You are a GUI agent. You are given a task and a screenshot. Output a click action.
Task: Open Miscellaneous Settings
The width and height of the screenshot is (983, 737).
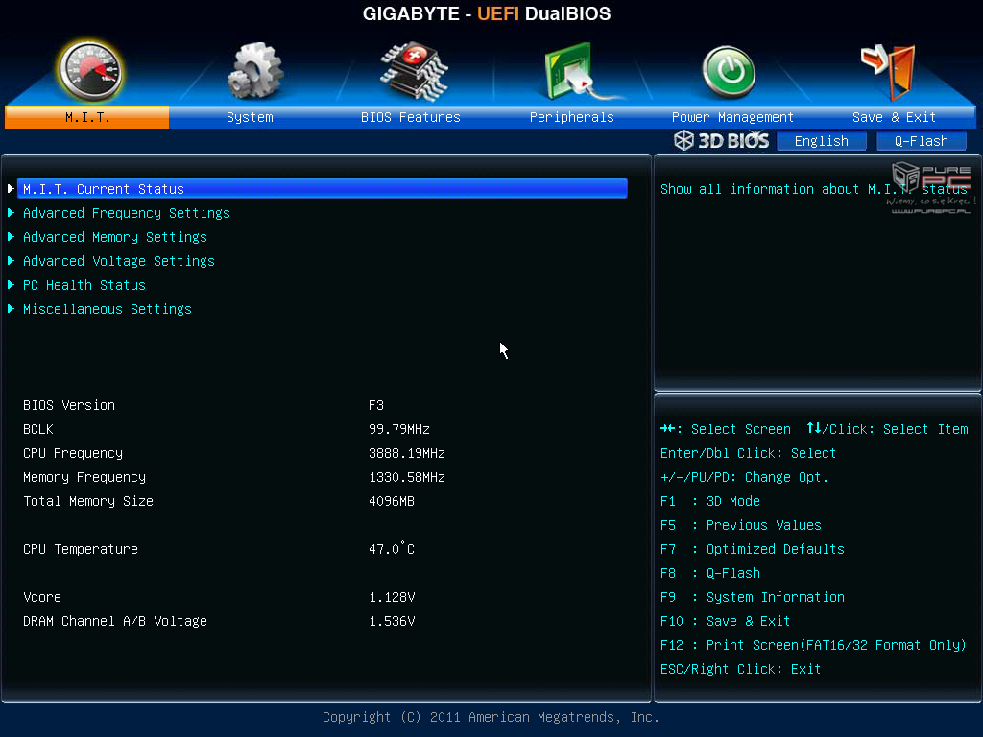point(108,309)
